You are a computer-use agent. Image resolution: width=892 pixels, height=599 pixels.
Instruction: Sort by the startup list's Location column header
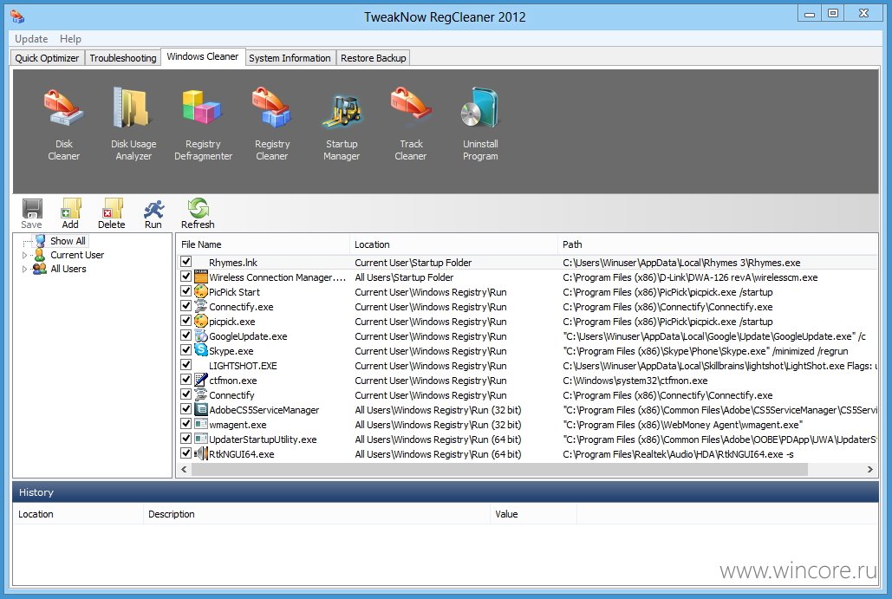(x=453, y=244)
